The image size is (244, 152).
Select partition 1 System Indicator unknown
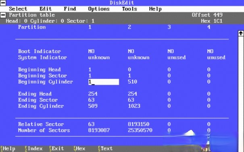(99, 58)
